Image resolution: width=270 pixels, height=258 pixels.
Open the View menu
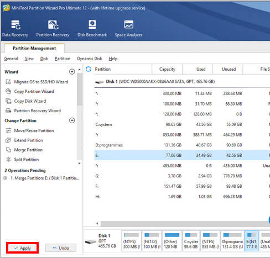(x=29, y=59)
